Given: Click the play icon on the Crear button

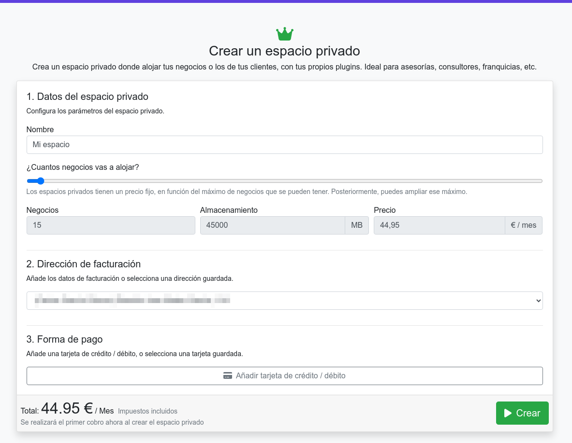Looking at the screenshot, I should [x=508, y=413].
